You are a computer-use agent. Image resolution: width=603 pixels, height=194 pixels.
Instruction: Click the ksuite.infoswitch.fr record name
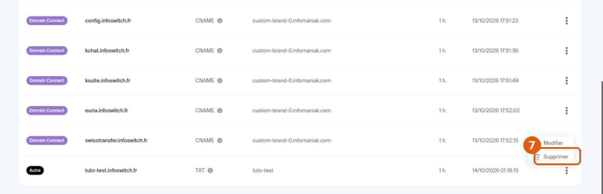coord(108,80)
